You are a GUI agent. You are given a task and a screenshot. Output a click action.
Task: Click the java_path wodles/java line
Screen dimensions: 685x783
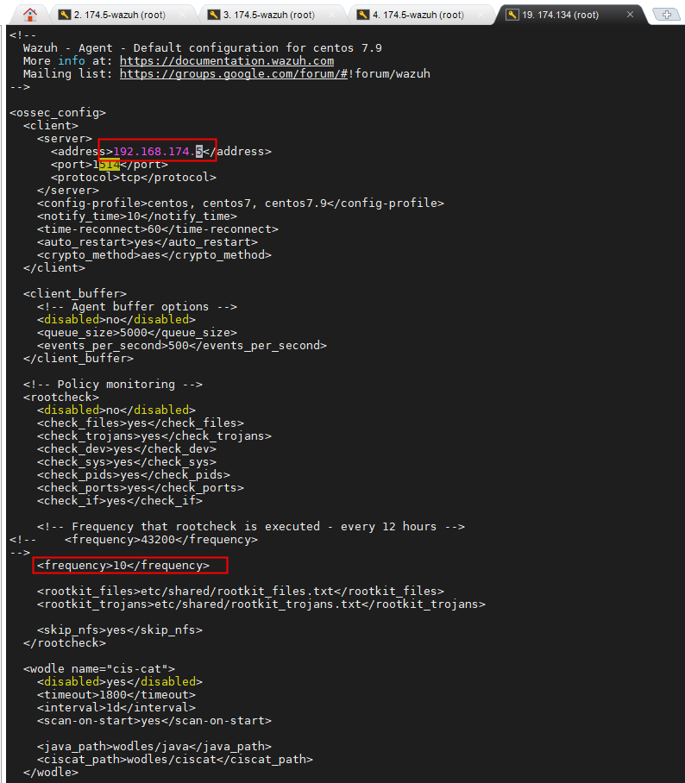coord(154,747)
